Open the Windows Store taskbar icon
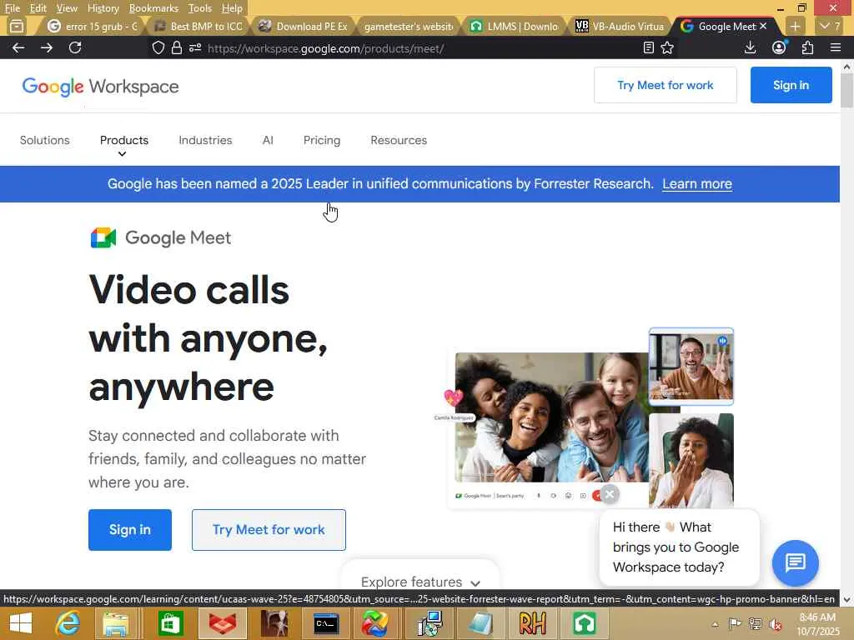854x640 pixels. pyautogui.click(x=170, y=623)
